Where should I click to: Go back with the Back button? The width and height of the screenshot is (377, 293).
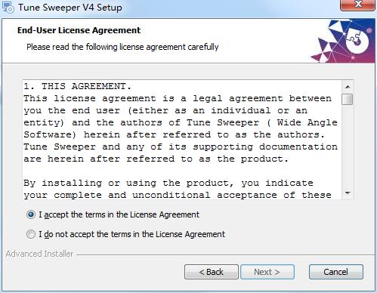click(x=212, y=272)
